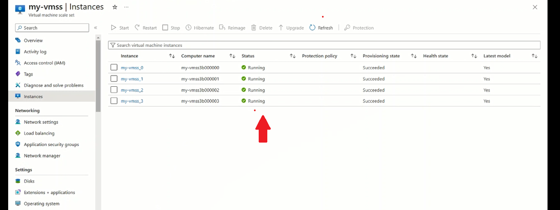The height and width of the screenshot is (210, 560).
Task: Open Load balancing
Action: click(39, 133)
